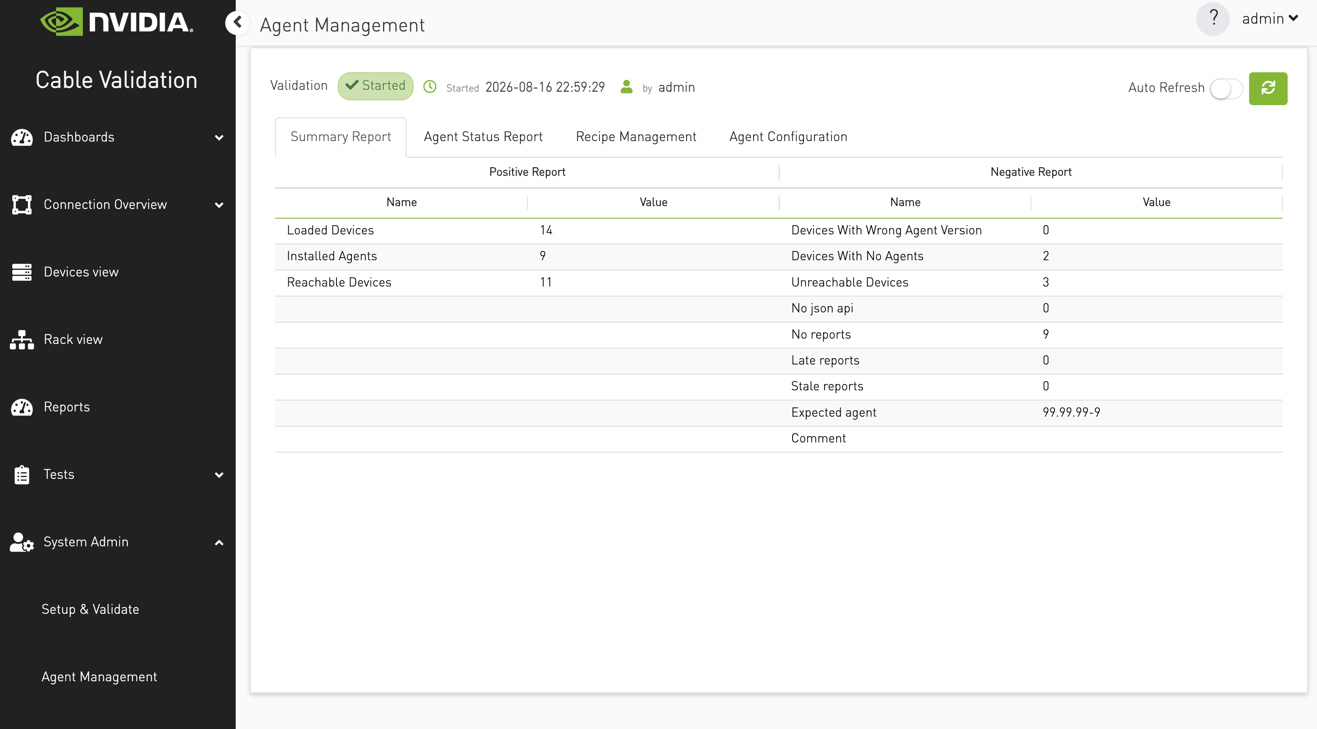Click the Tests sidebar label
Viewport: 1317px width, 729px height.
coord(59,474)
